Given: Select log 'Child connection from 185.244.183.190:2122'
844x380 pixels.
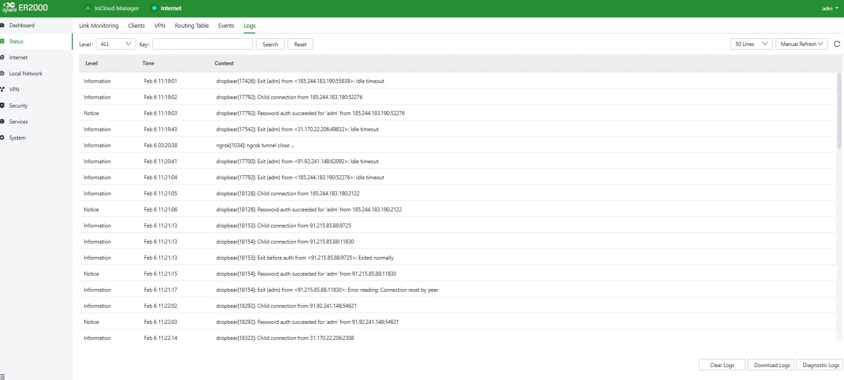Looking at the screenshot, I should point(457,194).
